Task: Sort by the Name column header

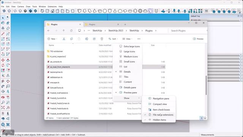Action: coord(51,45)
